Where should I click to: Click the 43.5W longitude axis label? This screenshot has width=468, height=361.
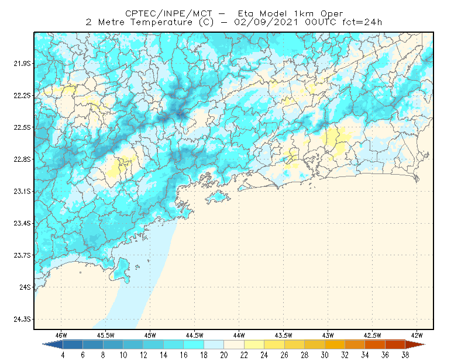pyautogui.click(x=283, y=335)
